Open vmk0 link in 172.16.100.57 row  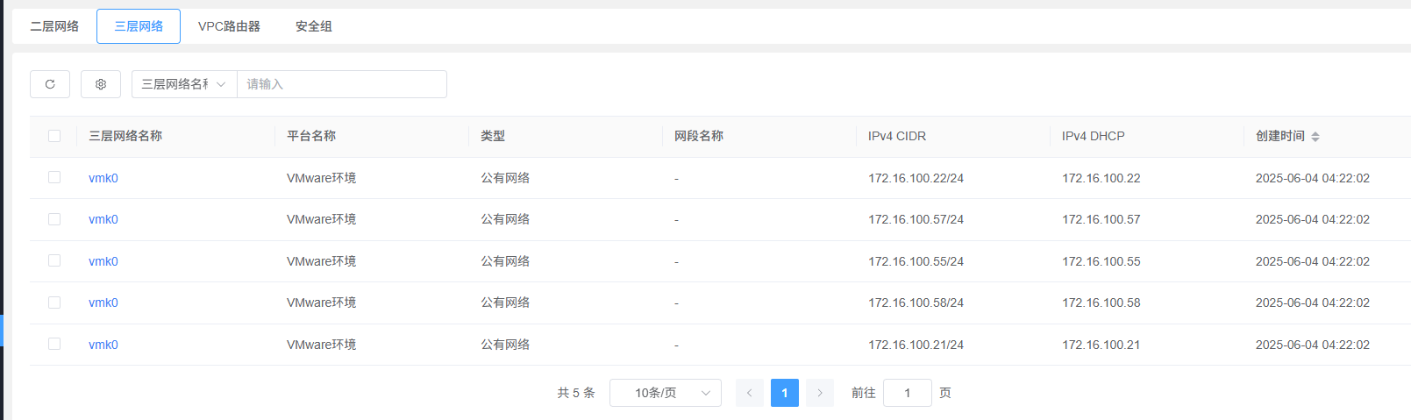tap(103, 219)
